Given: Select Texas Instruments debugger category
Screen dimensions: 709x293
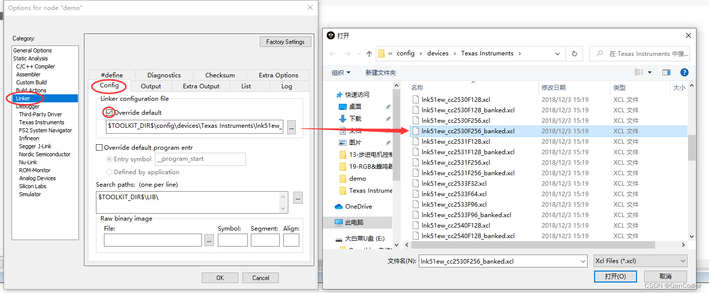Looking at the screenshot, I should click(41, 122).
